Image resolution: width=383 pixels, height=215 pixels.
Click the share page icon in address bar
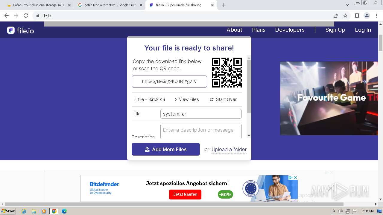(336, 16)
